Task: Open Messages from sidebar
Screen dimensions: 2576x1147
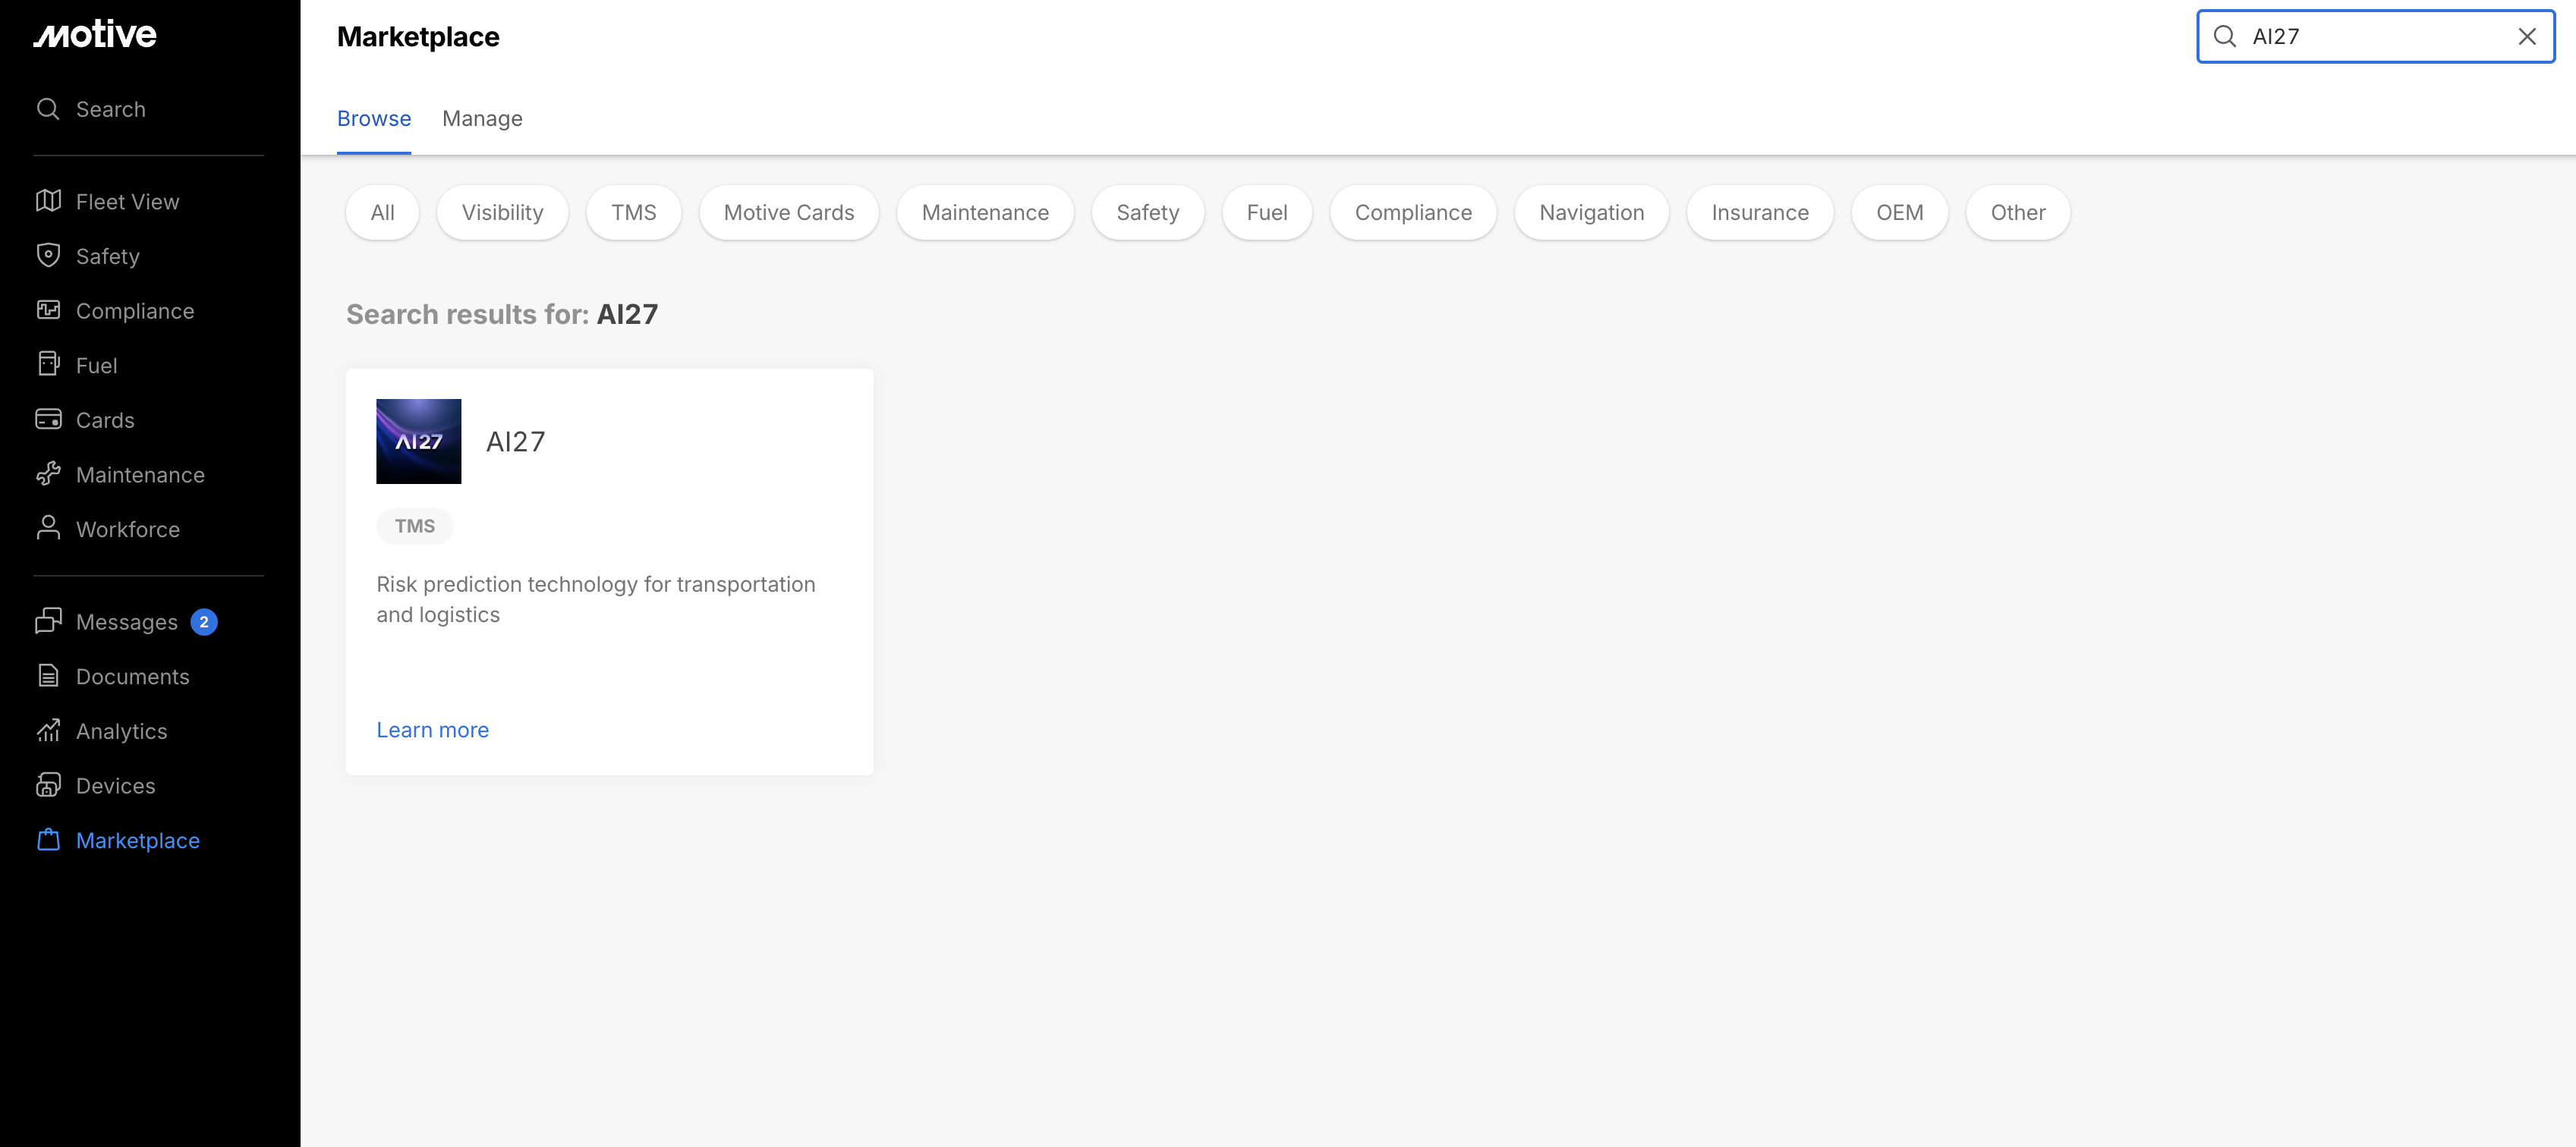Action: point(127,621)
